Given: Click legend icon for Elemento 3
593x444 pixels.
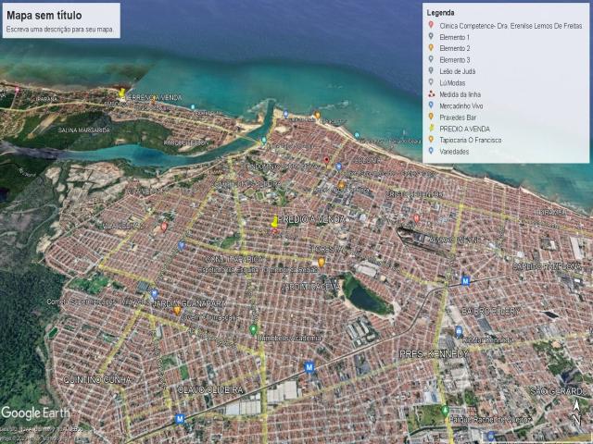Looking at the screenshot, I should 431,59.
